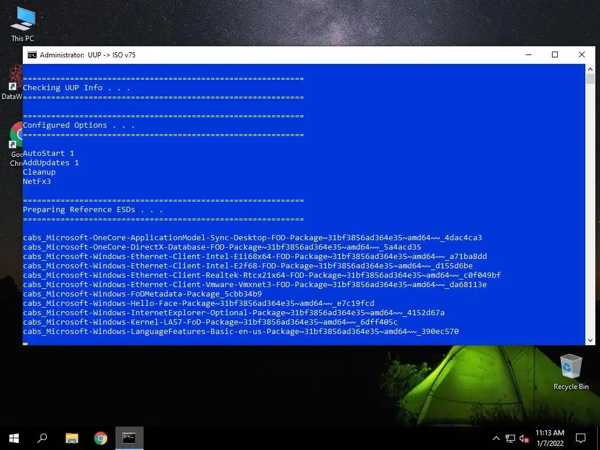Click the Google Chrome desktop shortcut
The width and height of the screenshot is (600, 450).
pyautogui.click(x=16, y=144)
